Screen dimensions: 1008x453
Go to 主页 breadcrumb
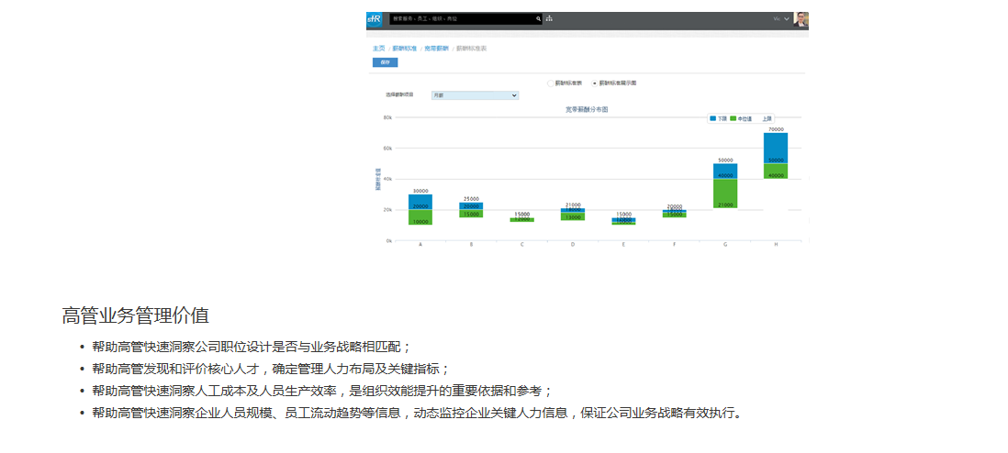[378, 48]
